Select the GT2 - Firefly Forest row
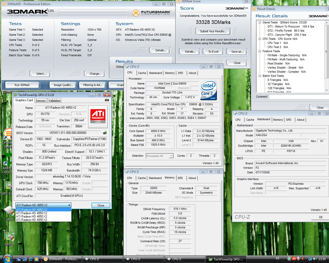The height and width of the screenshot is (263, 329). [286, 31]
